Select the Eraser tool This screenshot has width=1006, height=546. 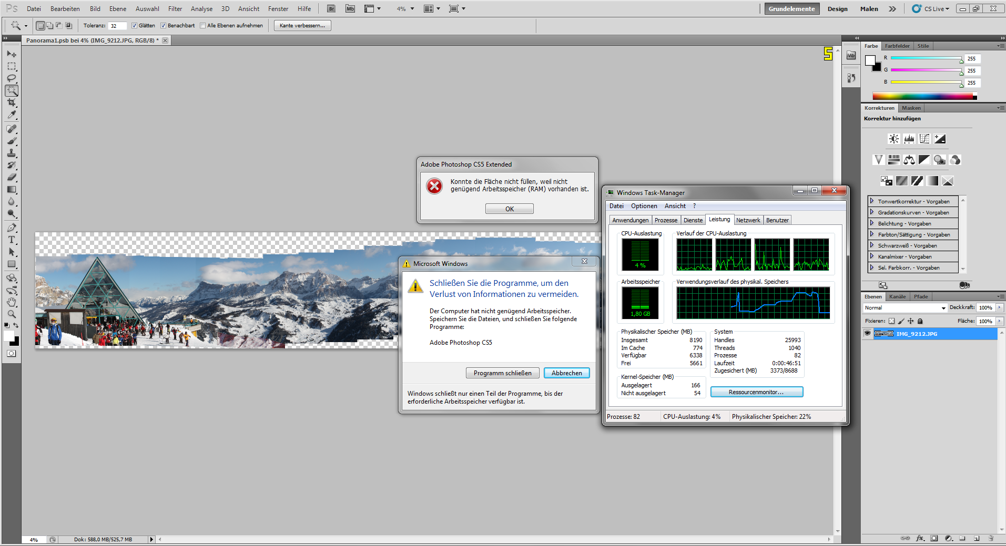[11, 177]
